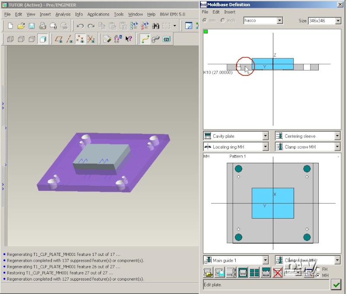Image resolution: width=346 pixels, height=294 pixels.
Task: Click the plate stack list icon
Action: tap(231, 272)
